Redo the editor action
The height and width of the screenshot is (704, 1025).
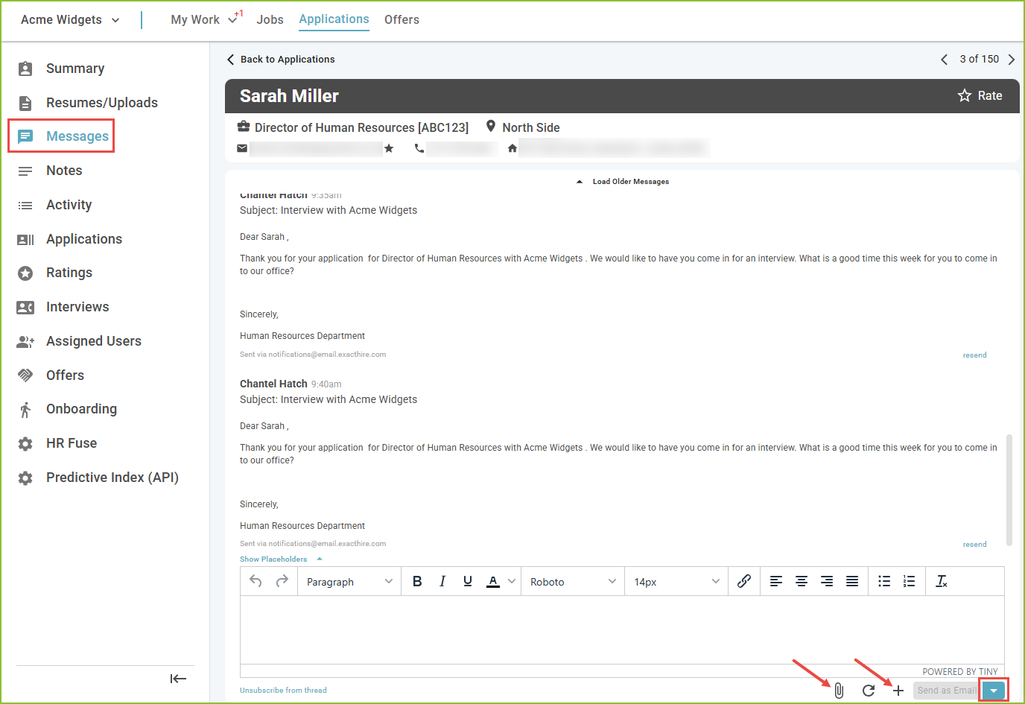coord(282,581)
